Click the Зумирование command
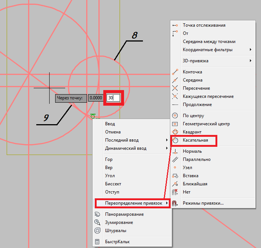The height and width of the screenshot is (248, 261). tap(119, 222)
